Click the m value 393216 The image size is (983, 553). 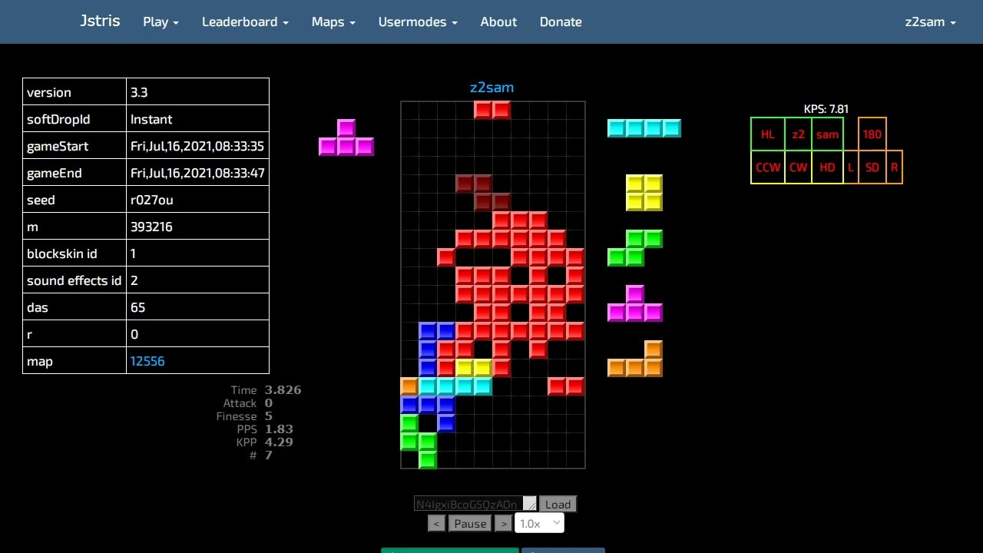(151, 227)
